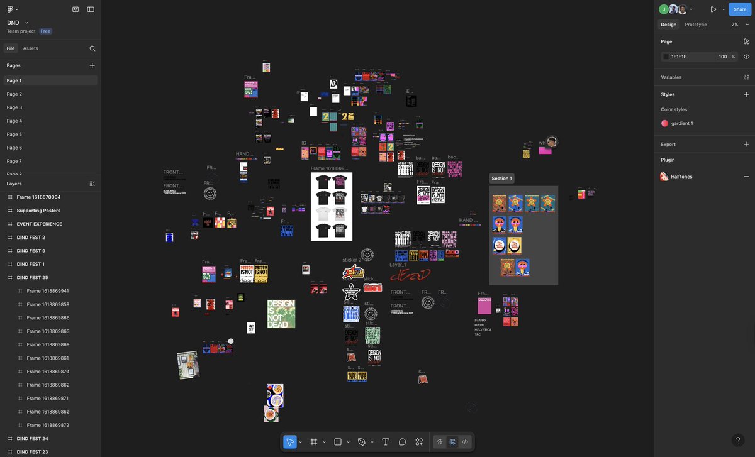The image size is (755, 457).
Task: Select the Section 1 label on canvas
Action: pyautogui.click(x=501, y=179)
